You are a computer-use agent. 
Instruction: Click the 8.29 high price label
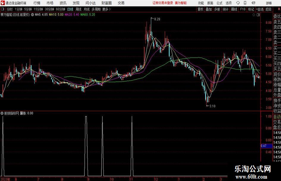(157, 19)
